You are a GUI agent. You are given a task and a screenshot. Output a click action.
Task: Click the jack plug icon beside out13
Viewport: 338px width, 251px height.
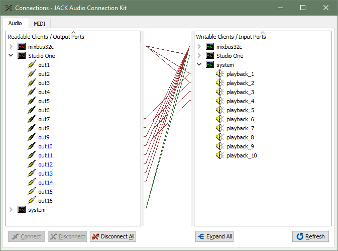[x=32, y=174]
